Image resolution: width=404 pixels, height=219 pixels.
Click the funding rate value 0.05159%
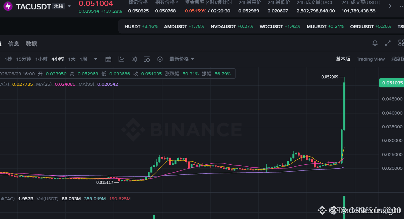195,11
